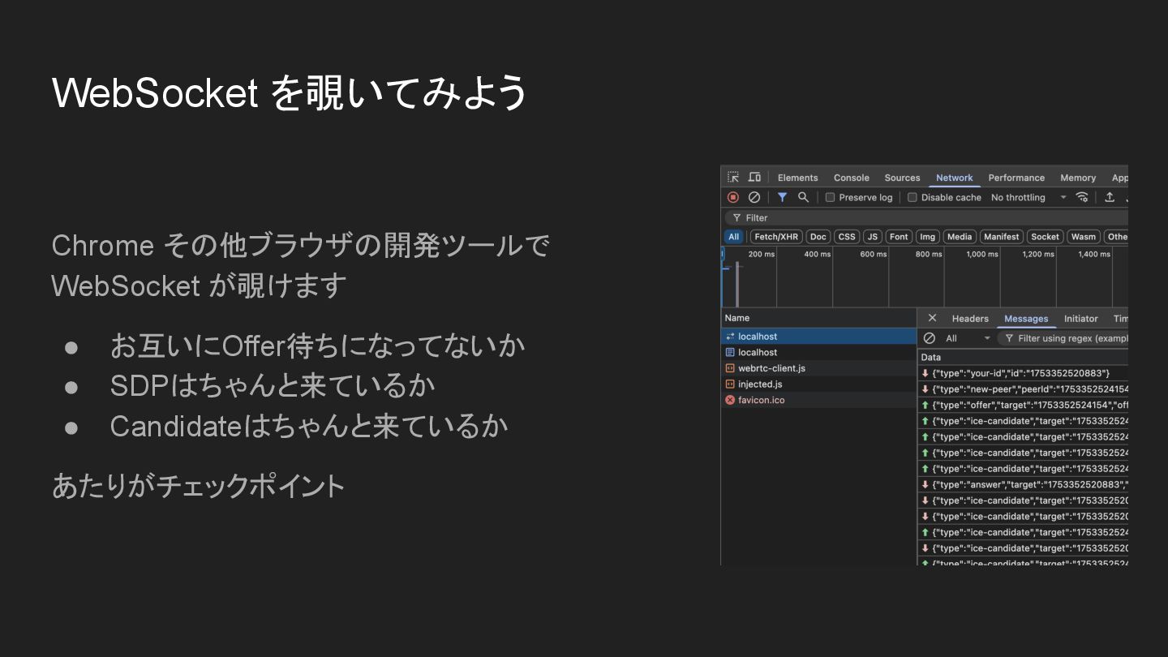Filter requests by Wasm
The height and width of the screenshot is (657, 1168).
point(1083,237)
